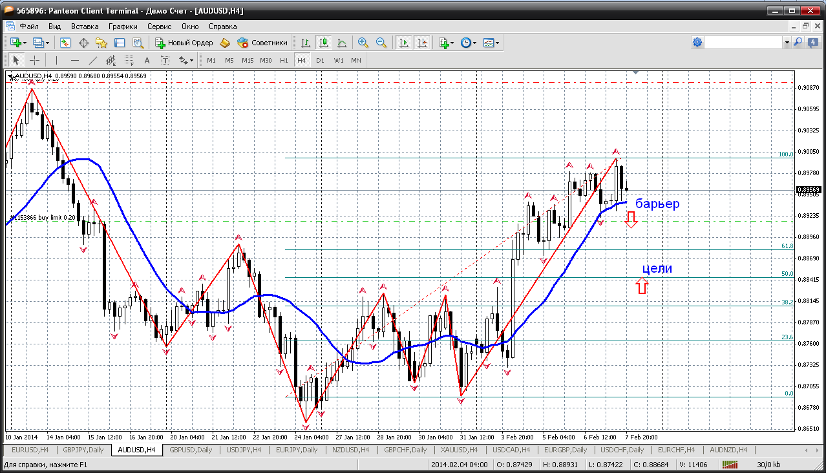Open the settings gear beside the search box

tap(697, 43)
